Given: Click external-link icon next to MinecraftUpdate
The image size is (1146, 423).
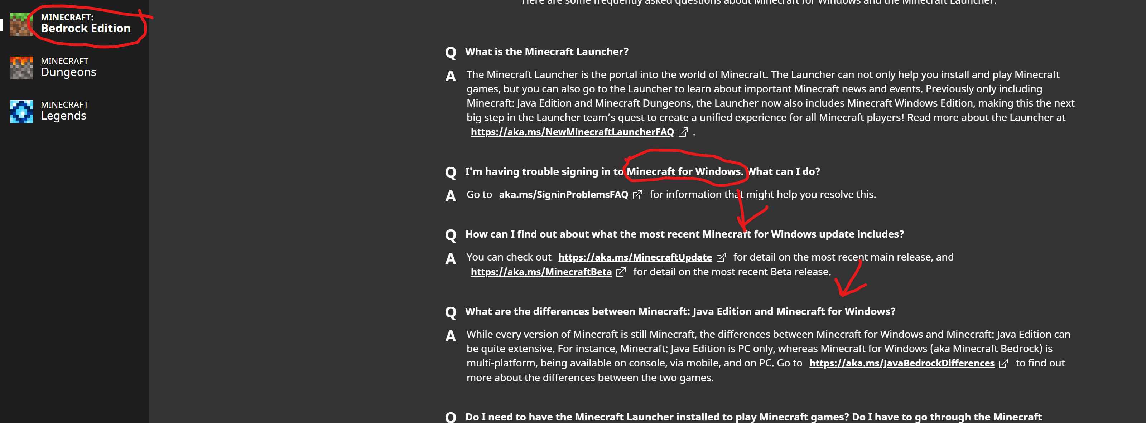Looking at the screenshot, I should coord(721,257).
